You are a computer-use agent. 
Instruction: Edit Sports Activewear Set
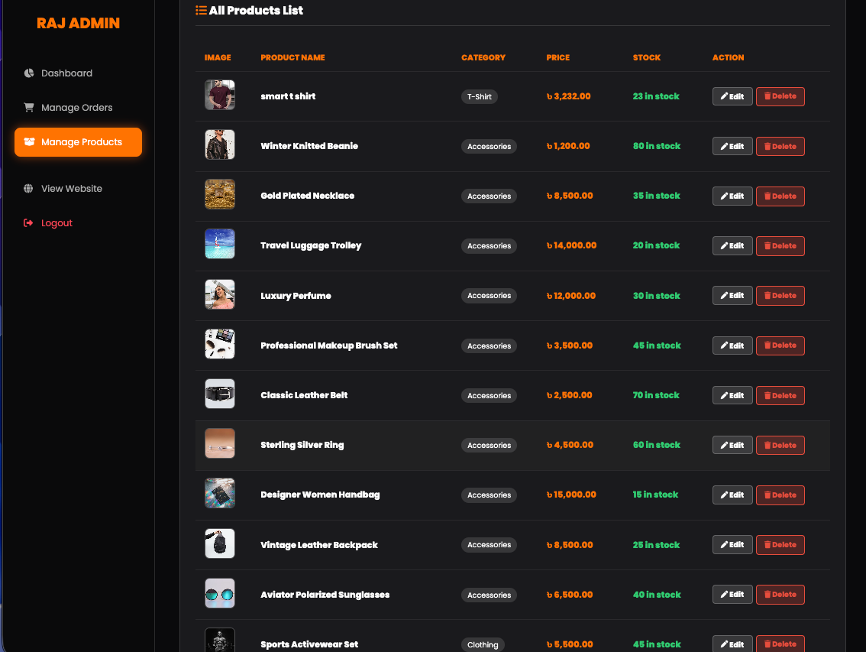pos(732,644)
